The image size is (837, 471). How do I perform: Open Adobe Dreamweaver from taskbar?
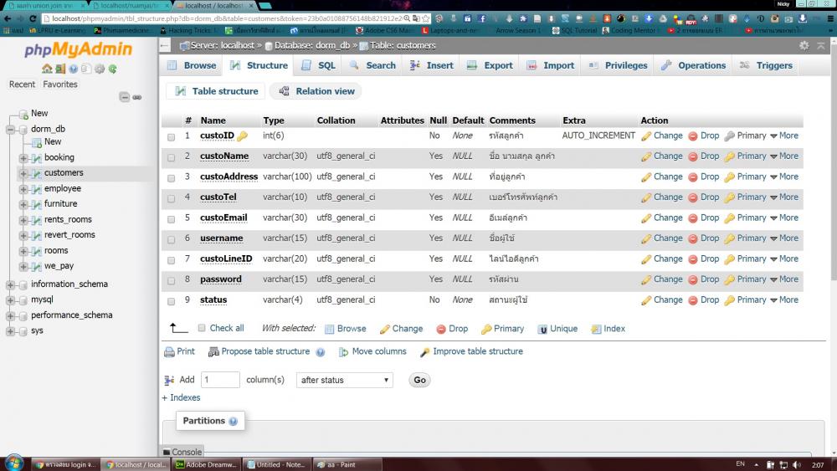coord(207,464)
